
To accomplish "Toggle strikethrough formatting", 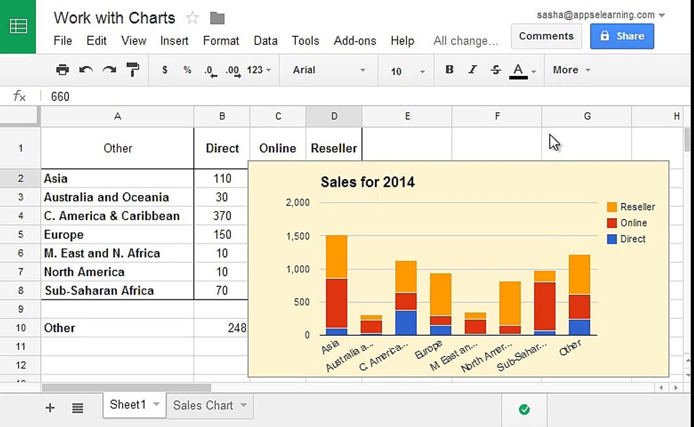I will coord(496,69).
